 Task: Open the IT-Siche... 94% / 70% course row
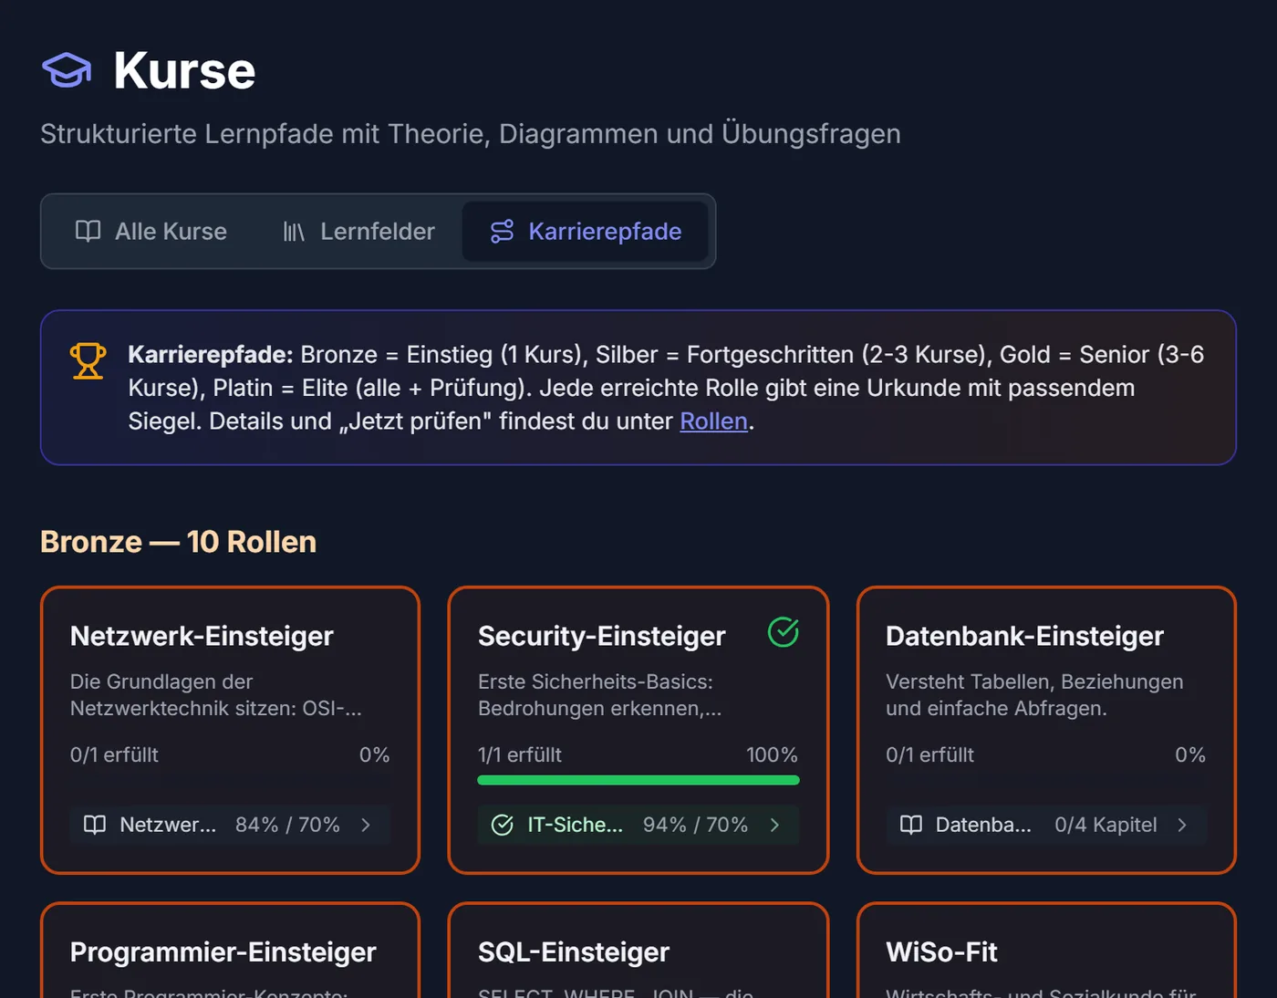click(638, 825)
